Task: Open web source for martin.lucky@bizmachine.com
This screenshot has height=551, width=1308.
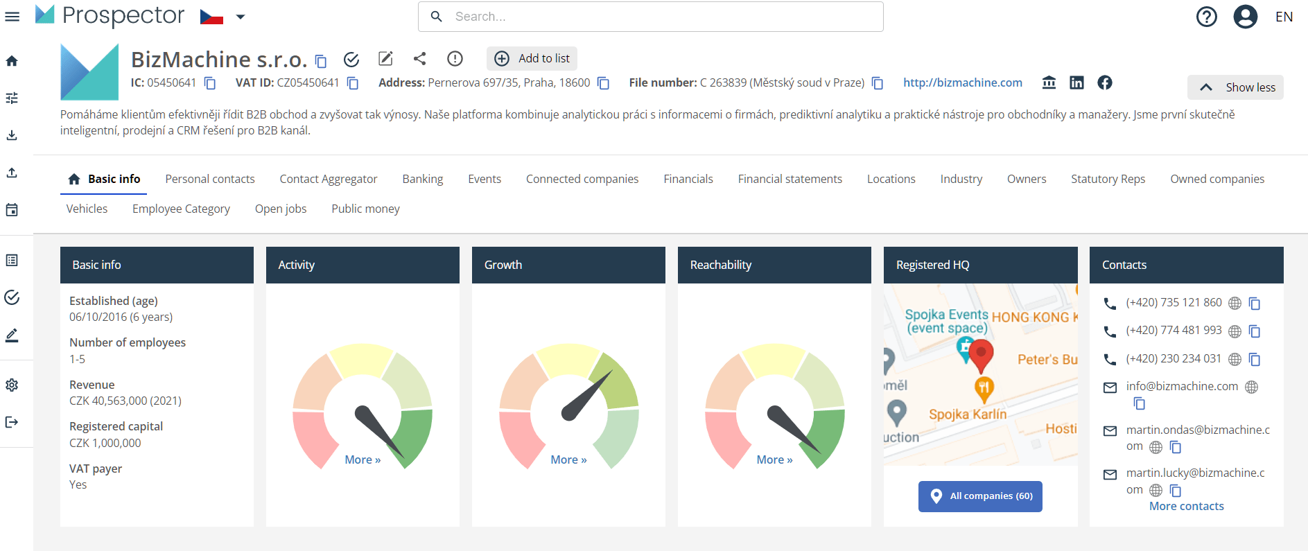Action: tap(1156, 490)
